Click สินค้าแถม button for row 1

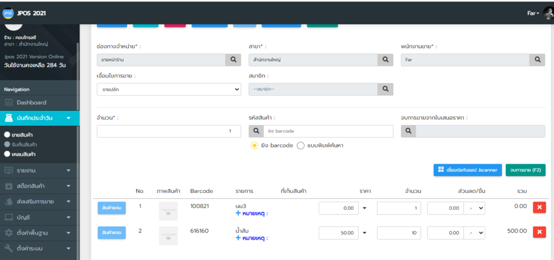click(111, 208)
